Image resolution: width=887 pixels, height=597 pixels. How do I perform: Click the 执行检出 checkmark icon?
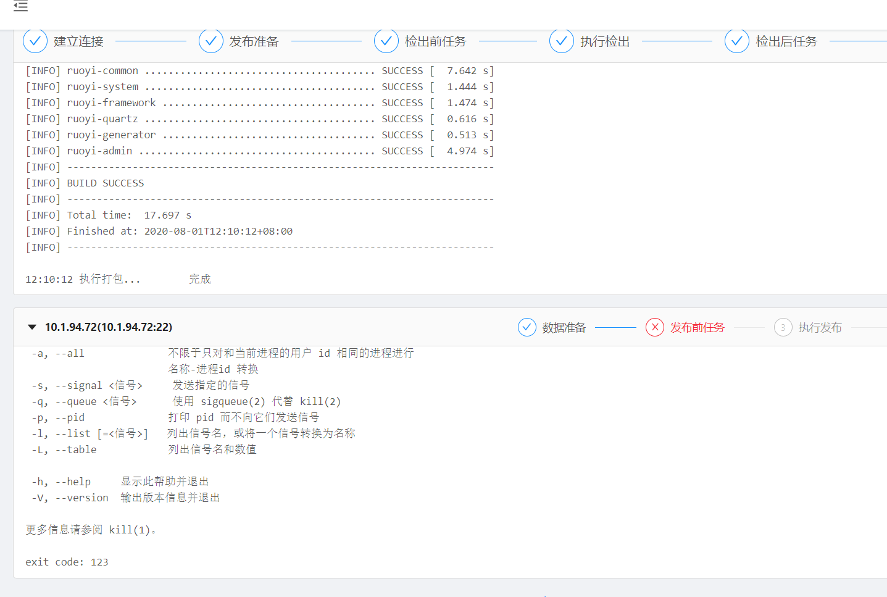(x=562, y=41)
